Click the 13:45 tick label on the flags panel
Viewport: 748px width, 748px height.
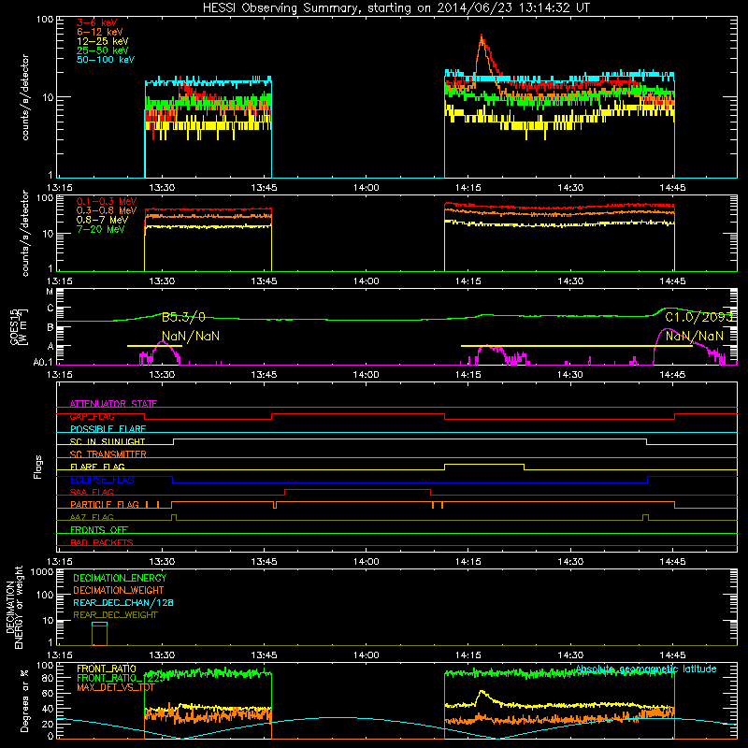click(264, 562)
